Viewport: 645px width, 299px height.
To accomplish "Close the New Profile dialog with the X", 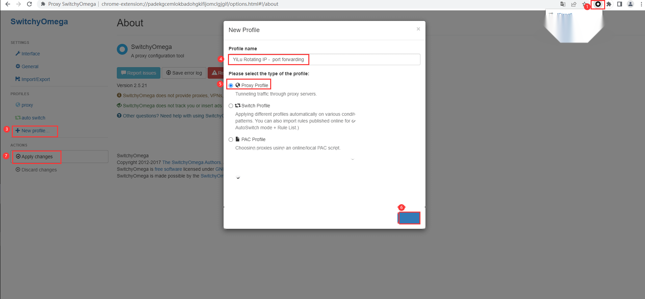I will [418, 29].
